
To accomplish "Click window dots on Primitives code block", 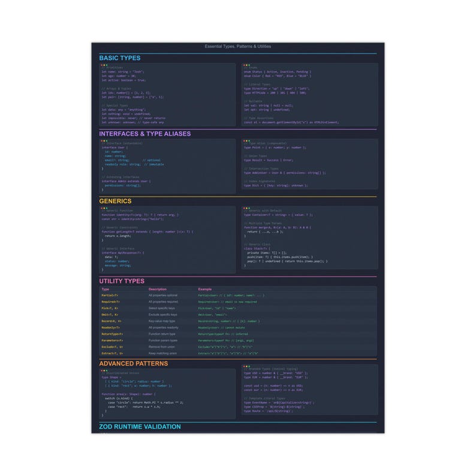I will click(x=104, y=65).
